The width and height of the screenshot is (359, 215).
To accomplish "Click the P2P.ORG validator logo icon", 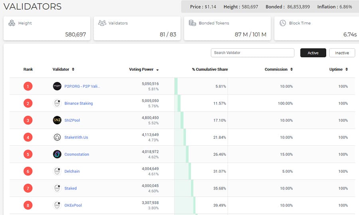I will pyautogui.click(x=57, y=86).
